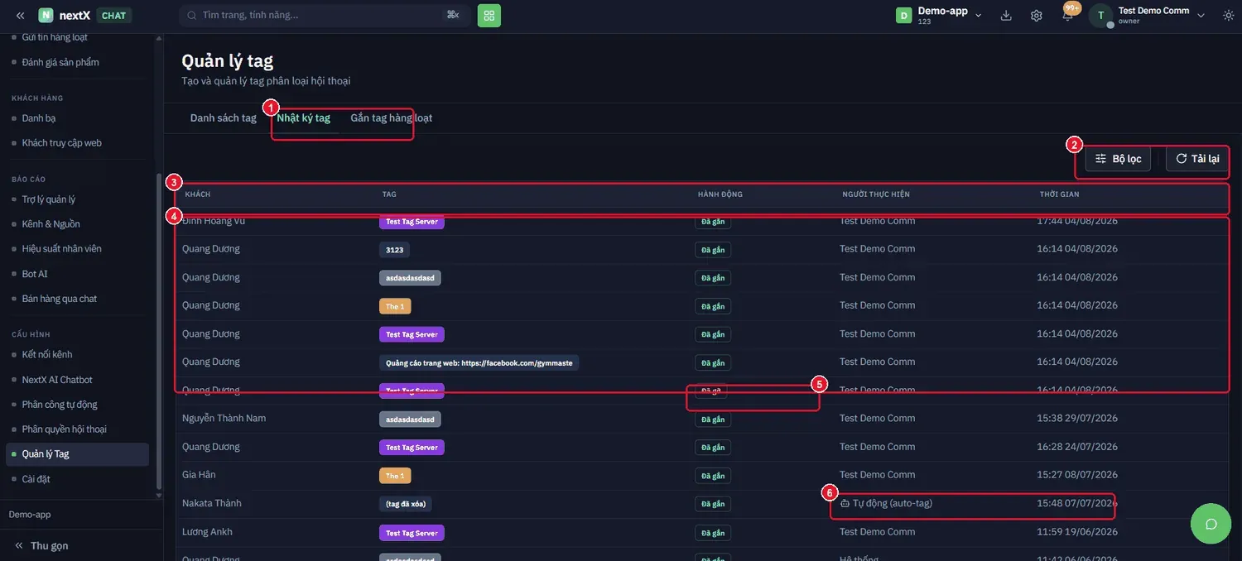This screenshot has width=1242, height=561.
Task: Collapse sidebar with the double-chevron icon
Action: 20,16
